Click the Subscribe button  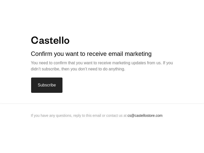pyautogui.click(x=47, y=85)
